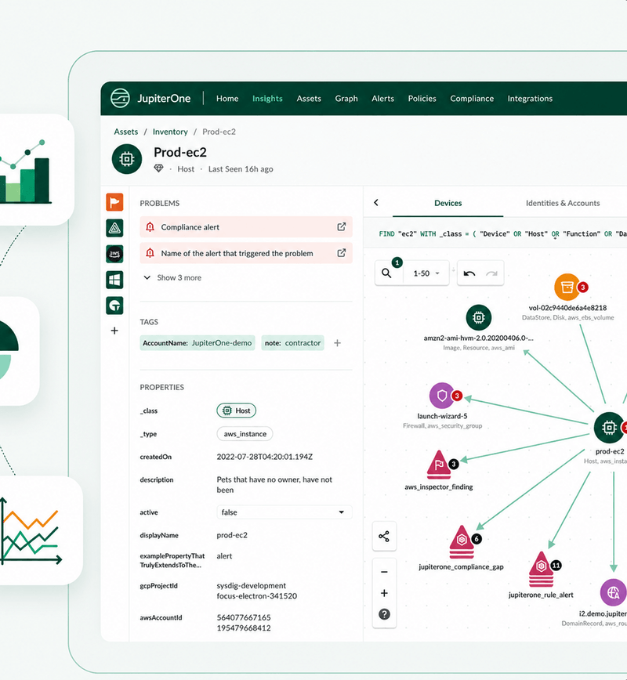Screen dimensions: 627x680
Task: Click the undo arrow in graph toolbar
Action: click(x=469, y=273)
